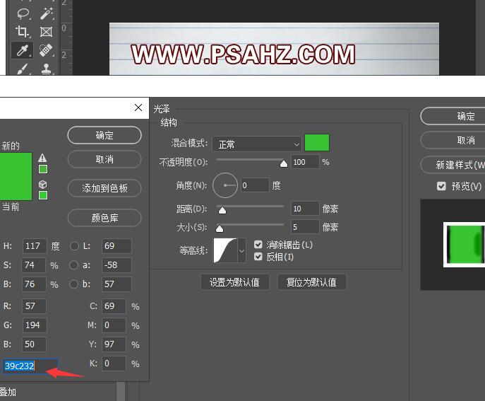Click the 大小 size slider handle
The image size is (485, 401).
[x=220, y=229]
